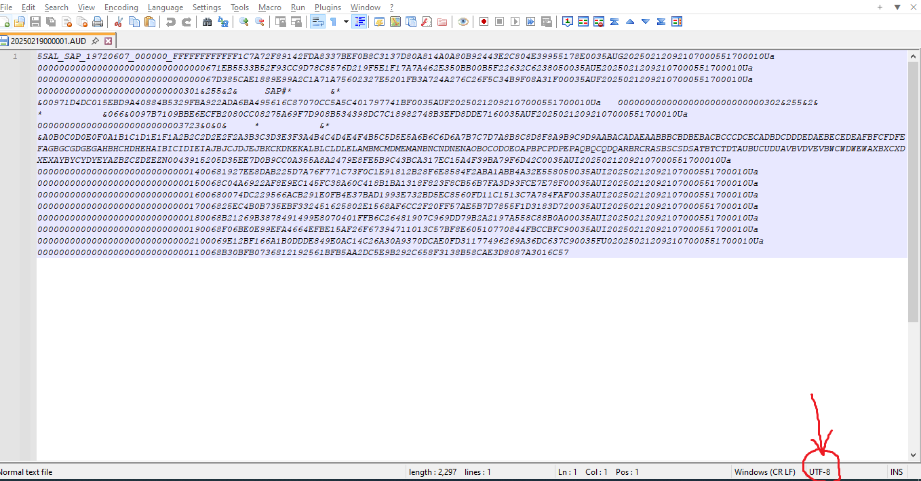Screen dimensions: 921x481
Task: Click the Document List icon
Action: [x=410, y=22]
